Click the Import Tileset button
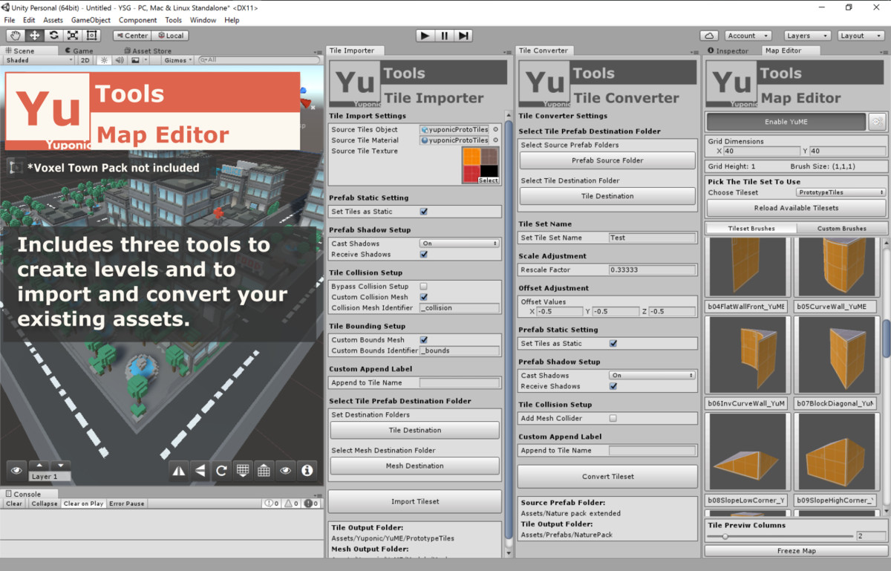 coord(415,501)
